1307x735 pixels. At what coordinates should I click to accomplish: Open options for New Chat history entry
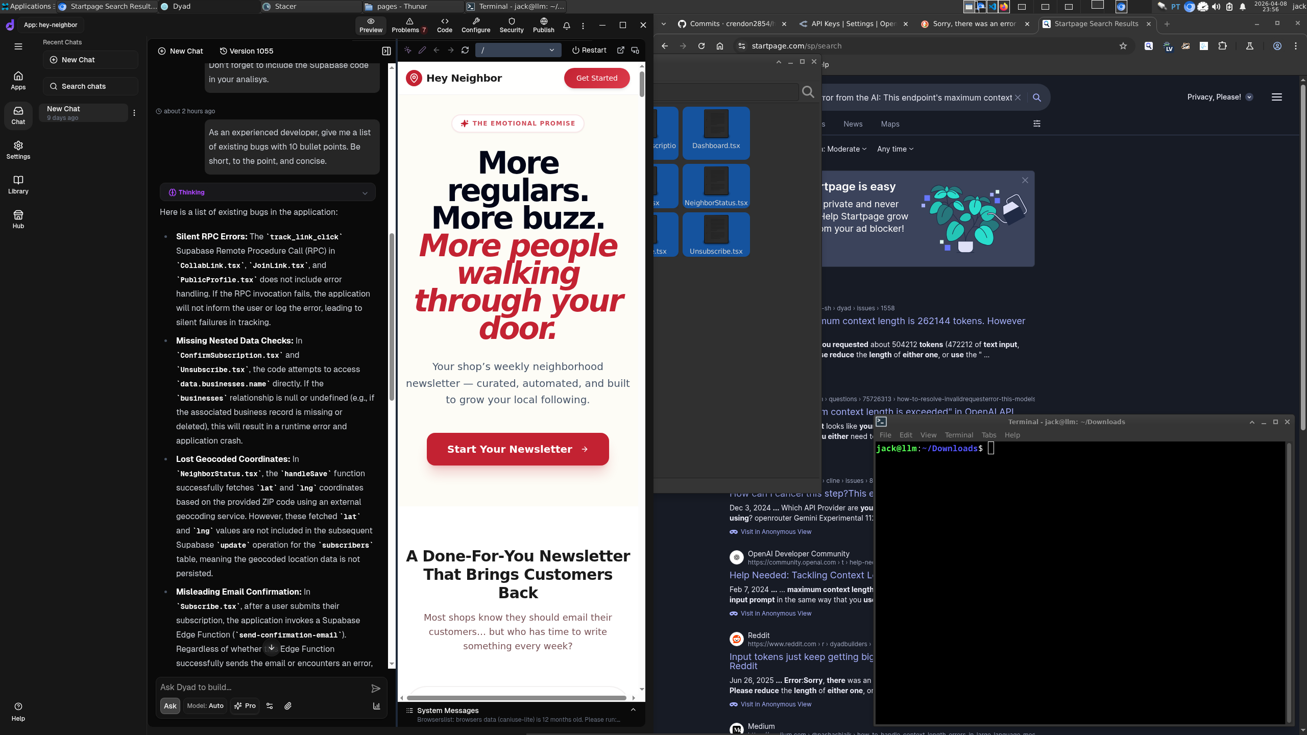(134, 113)
